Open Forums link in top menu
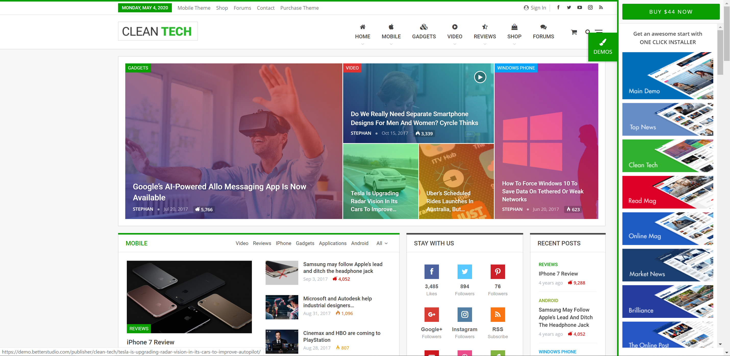Screen dimensions: 730x356 coord(242,8)
